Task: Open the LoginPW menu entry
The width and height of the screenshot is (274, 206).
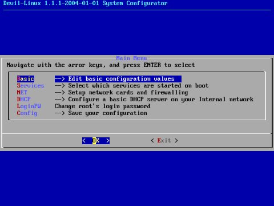Action: [29, 106]
